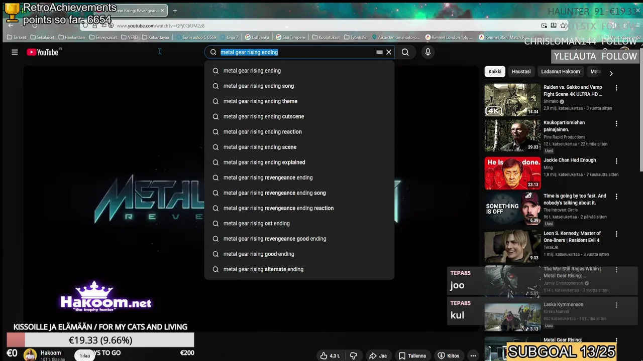Screen dimensions: 643x361
Task: Open a new browser tab with plus
Action: tap(175, 11)
